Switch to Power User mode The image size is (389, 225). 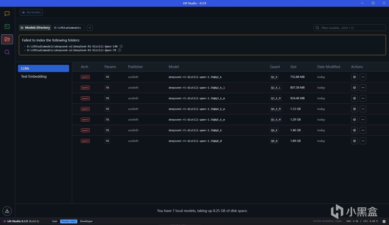69,221
